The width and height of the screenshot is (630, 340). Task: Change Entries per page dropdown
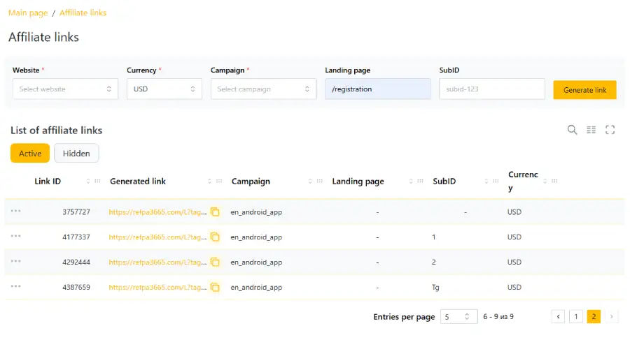click(x=458, y=317)
